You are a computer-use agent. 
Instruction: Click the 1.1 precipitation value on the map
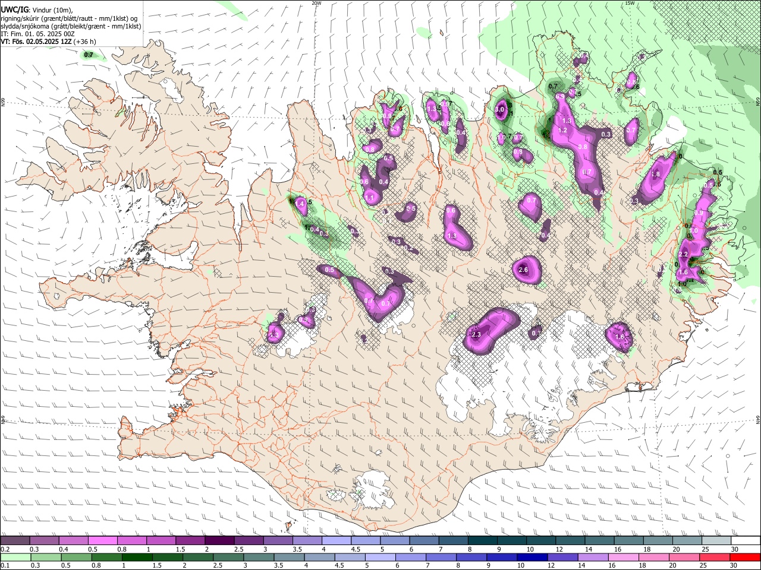point(369,198)
